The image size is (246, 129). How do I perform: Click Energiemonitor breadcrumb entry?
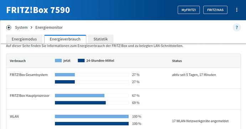coord(49,27)
